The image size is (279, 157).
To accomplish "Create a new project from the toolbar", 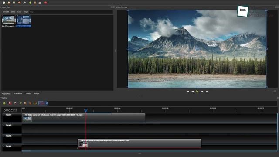I will (x=4, y=3).
